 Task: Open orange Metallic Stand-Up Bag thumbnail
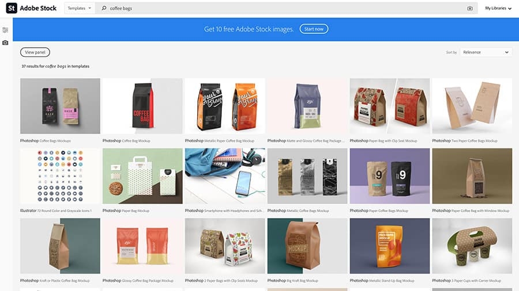pos(390,246)
